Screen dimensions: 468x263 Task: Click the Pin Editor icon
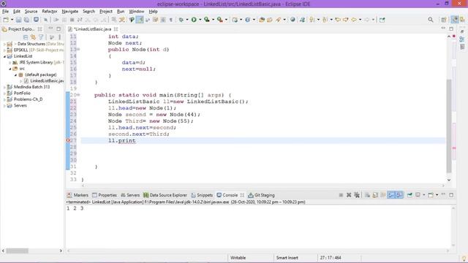(382, 20)
